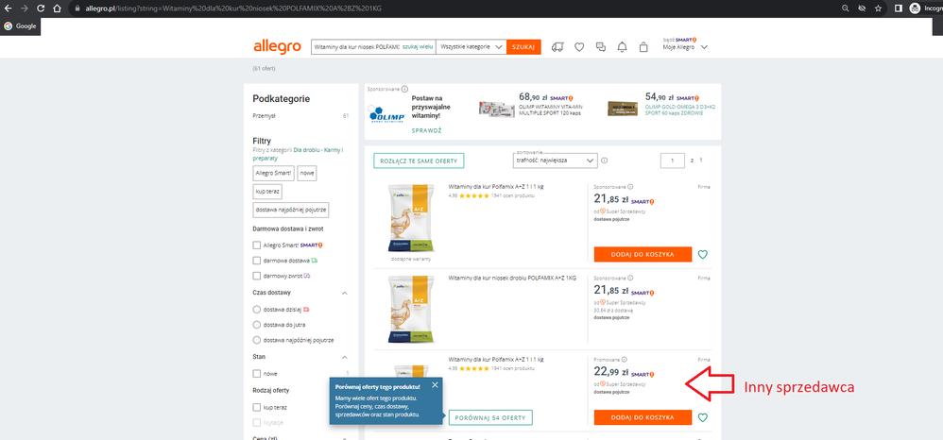
Task: Open the messages chat icon
Action: (x=600, y=46)
